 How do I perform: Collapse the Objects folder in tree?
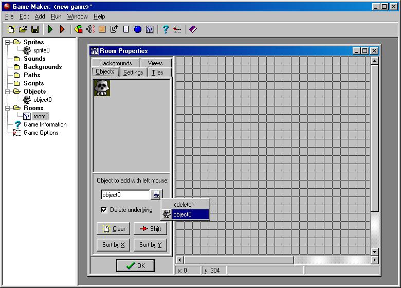8,92
